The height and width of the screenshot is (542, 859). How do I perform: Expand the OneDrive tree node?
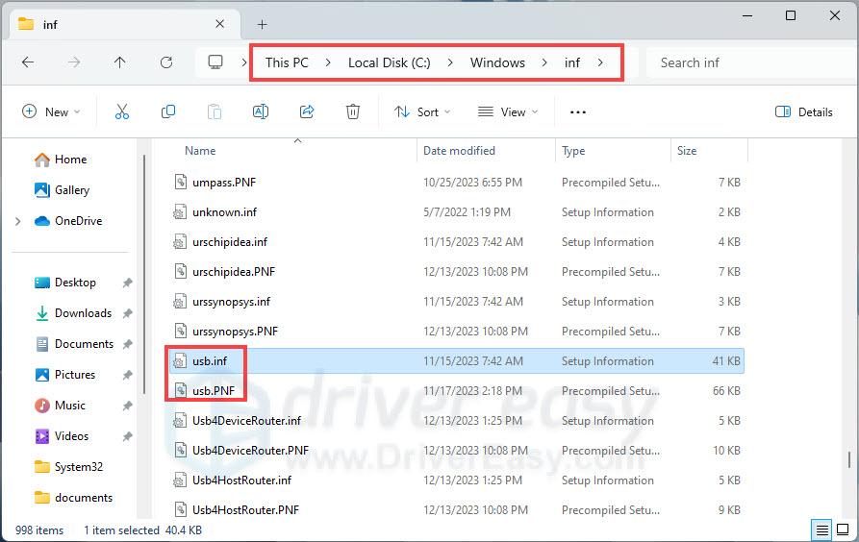pos(18,221)
